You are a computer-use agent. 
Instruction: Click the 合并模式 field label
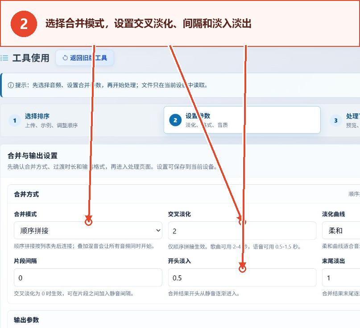(25, 214)
